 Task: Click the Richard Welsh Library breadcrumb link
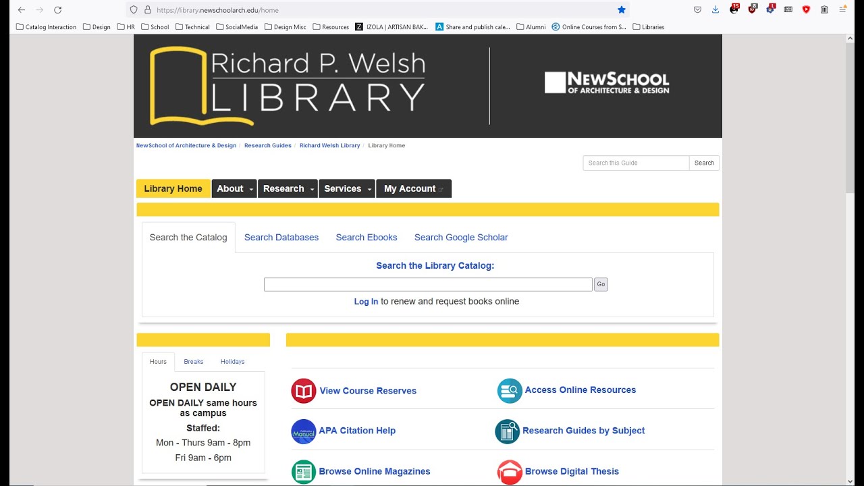point(330,146)
